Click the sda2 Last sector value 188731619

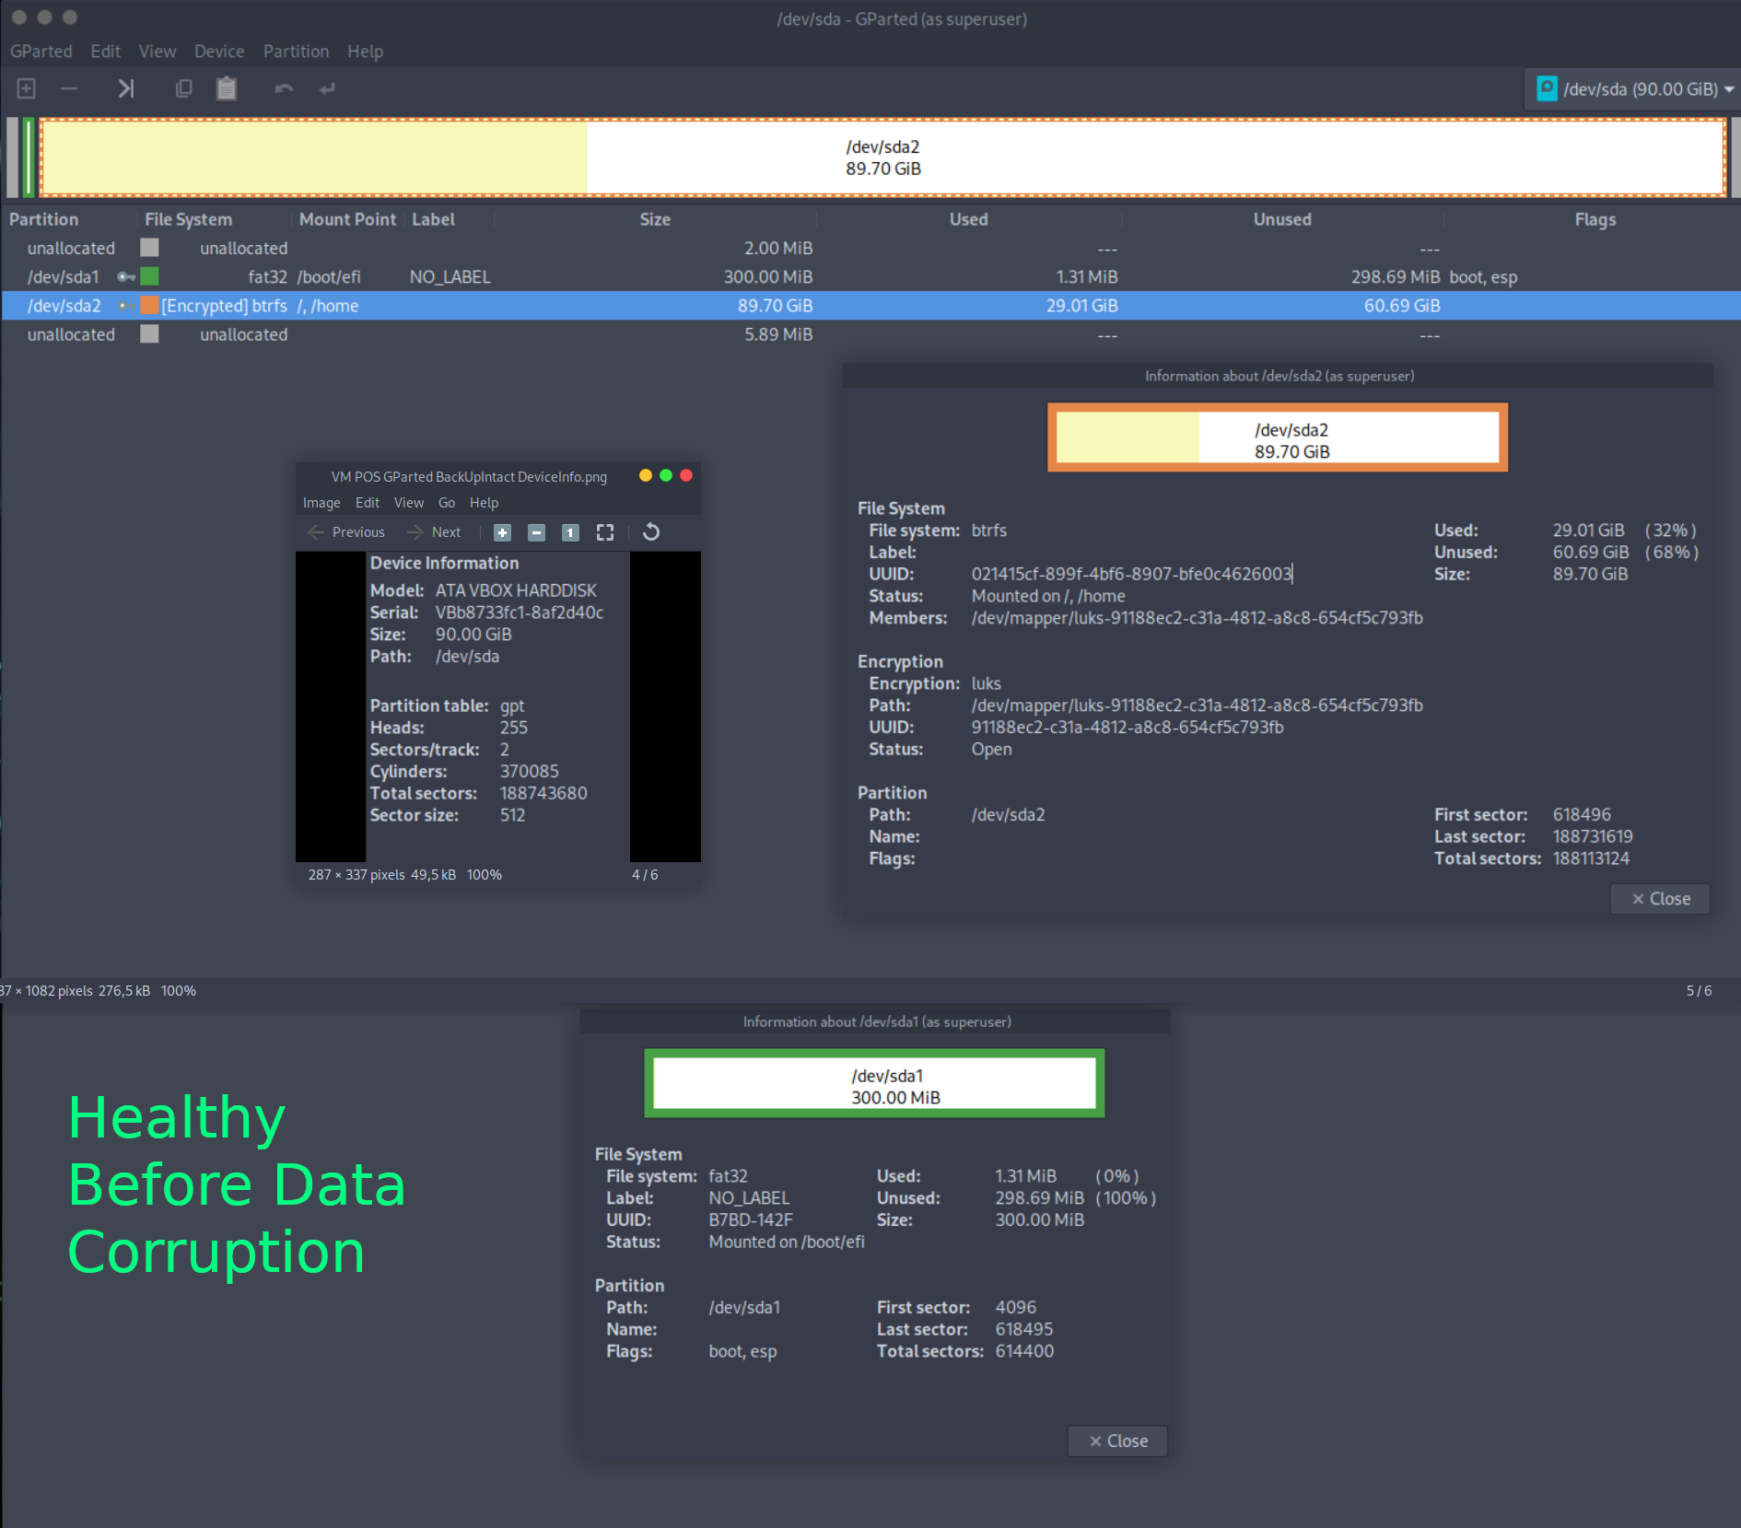click(1593, 836)
